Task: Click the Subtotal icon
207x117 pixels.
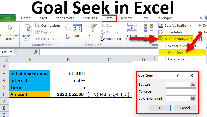Action: point(199,39)
